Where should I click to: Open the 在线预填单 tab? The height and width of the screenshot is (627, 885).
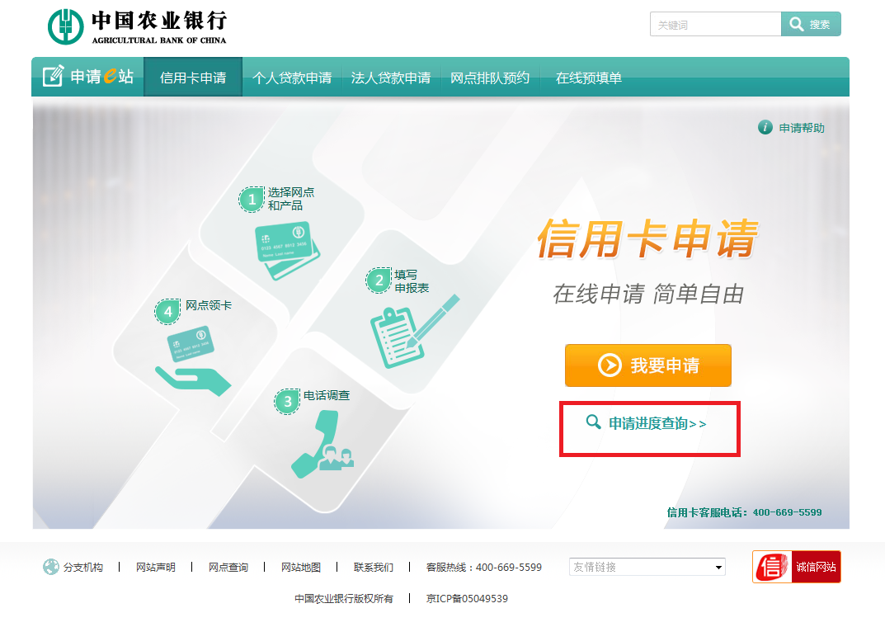[588, 78]
